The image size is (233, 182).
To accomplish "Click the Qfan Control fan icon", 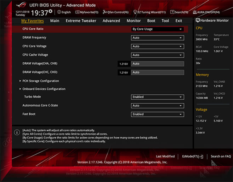I will point(104,12).
